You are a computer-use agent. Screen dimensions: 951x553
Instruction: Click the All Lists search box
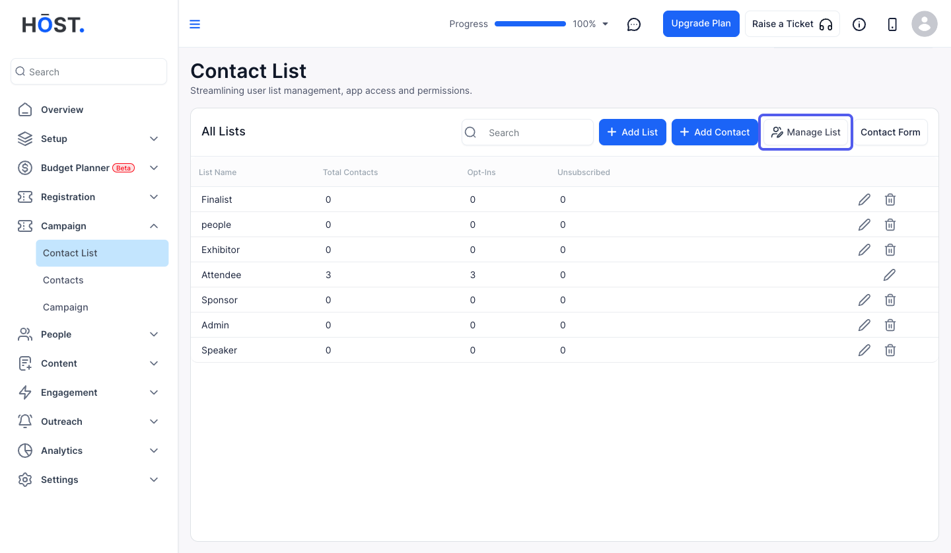click(x=528, y=132)
